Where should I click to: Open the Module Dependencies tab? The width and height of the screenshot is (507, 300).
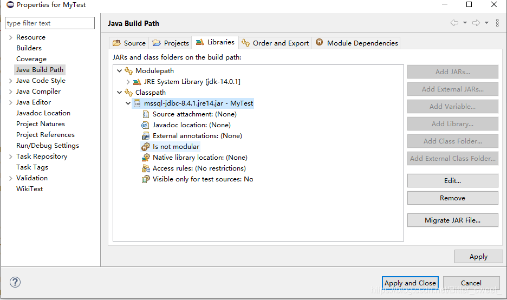click(356, 43)
